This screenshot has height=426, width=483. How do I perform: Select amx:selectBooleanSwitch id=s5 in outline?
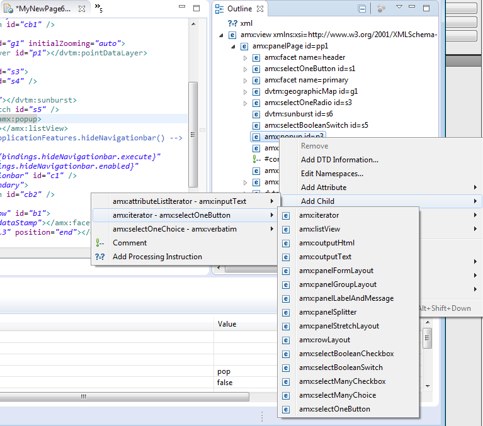pos(316,125)
